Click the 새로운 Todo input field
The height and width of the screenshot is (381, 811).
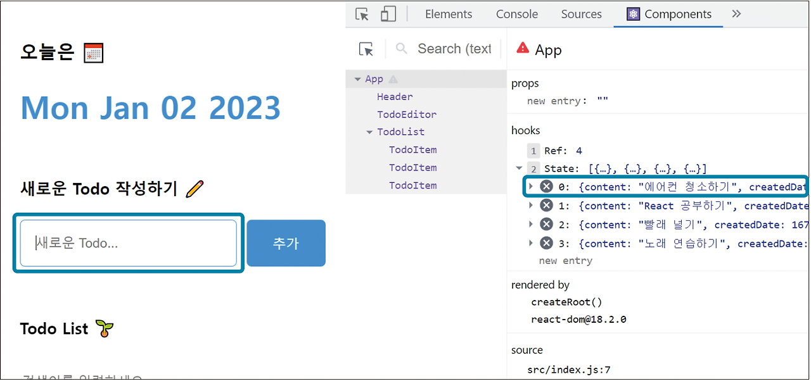[x=129, y=243]
